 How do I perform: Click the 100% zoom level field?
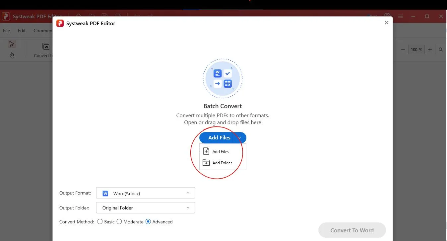416,49
